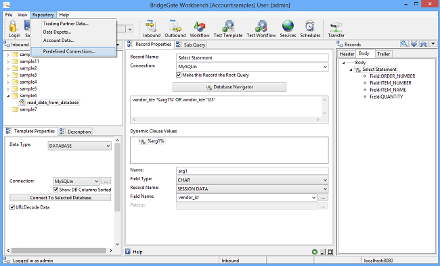This screenshot has height=266, width=440.
Task: Click collapse-all double up arrows in Records
Action: point(424,44)
